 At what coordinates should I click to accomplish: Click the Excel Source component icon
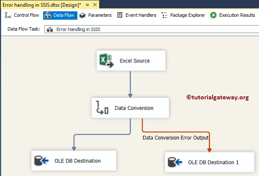(x=106, y=60)
